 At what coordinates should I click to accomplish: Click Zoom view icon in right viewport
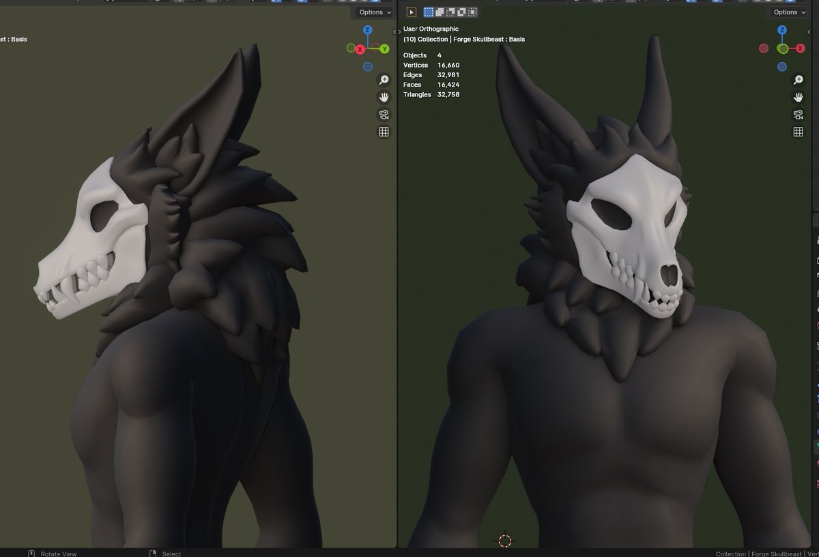click(x=799, y=80)
